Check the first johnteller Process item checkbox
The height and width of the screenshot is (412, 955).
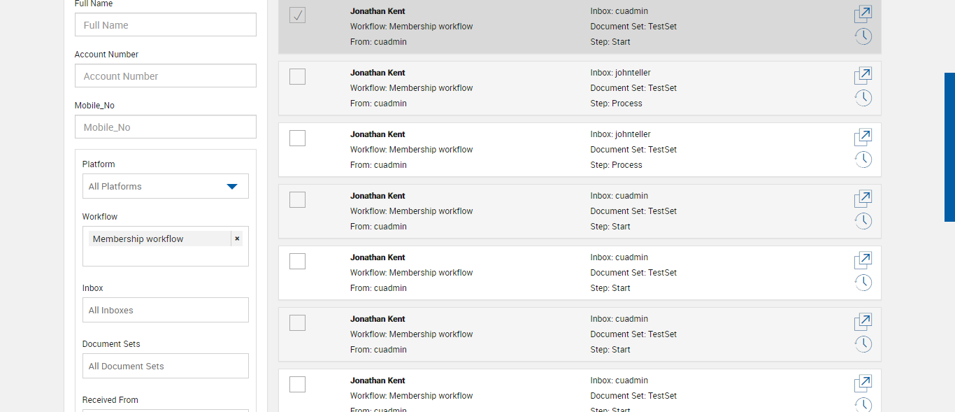click(x=297, y=76)
